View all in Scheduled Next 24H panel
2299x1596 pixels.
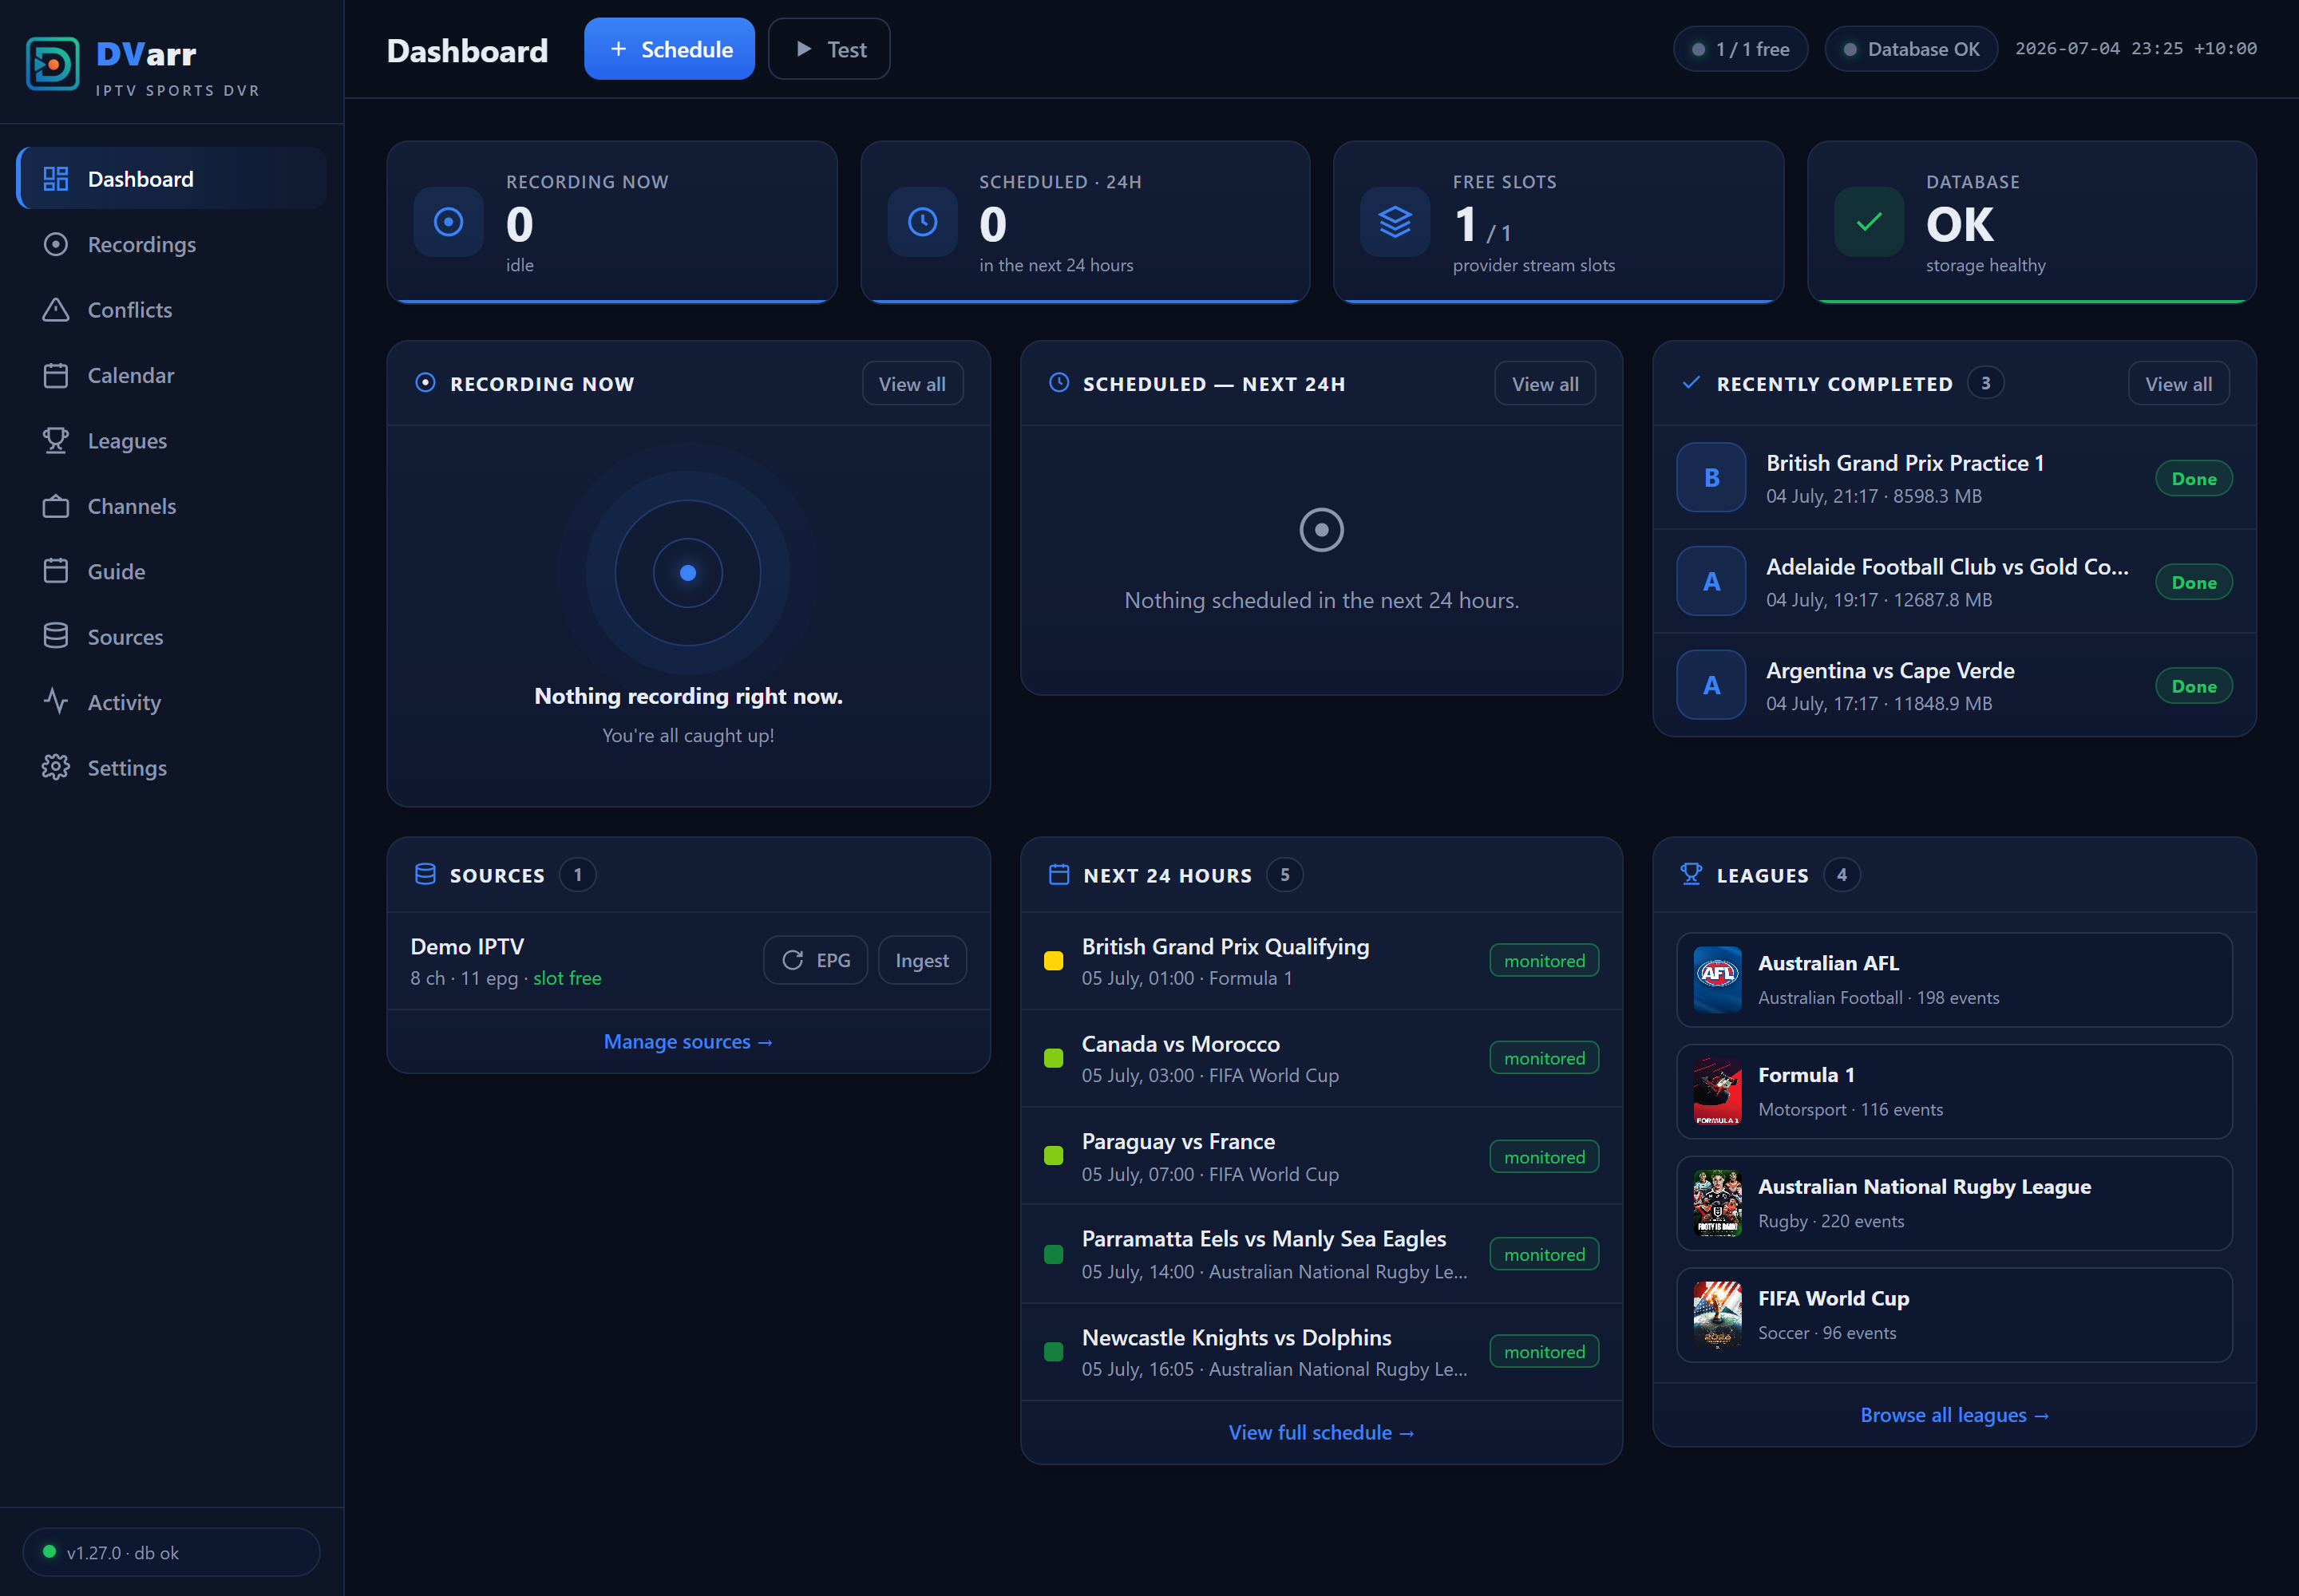[x=1545, y=384]
